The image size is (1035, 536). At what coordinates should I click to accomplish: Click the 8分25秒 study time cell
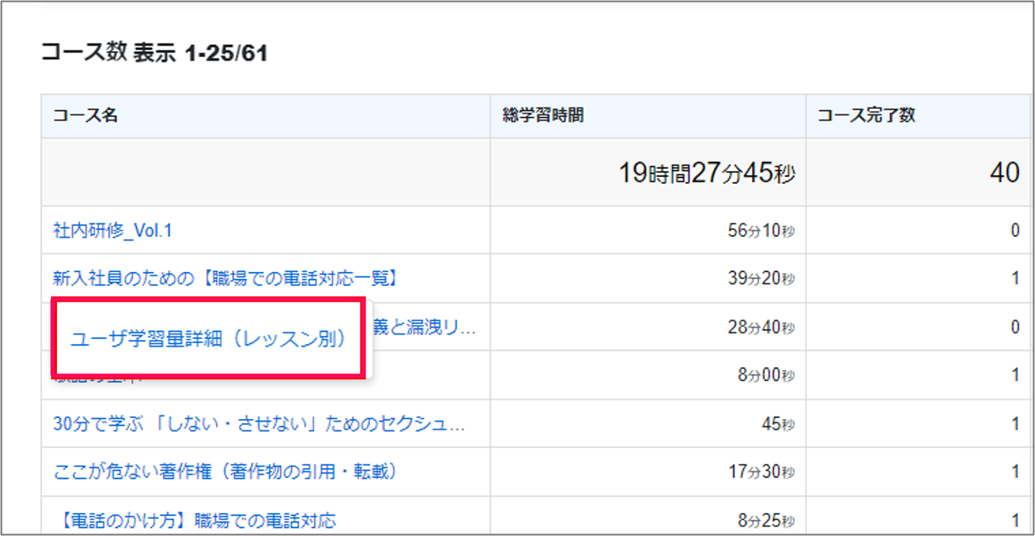(767, 520)
